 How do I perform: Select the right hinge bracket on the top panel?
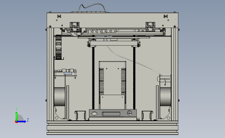pyautogui.click(x=150, y=27)
